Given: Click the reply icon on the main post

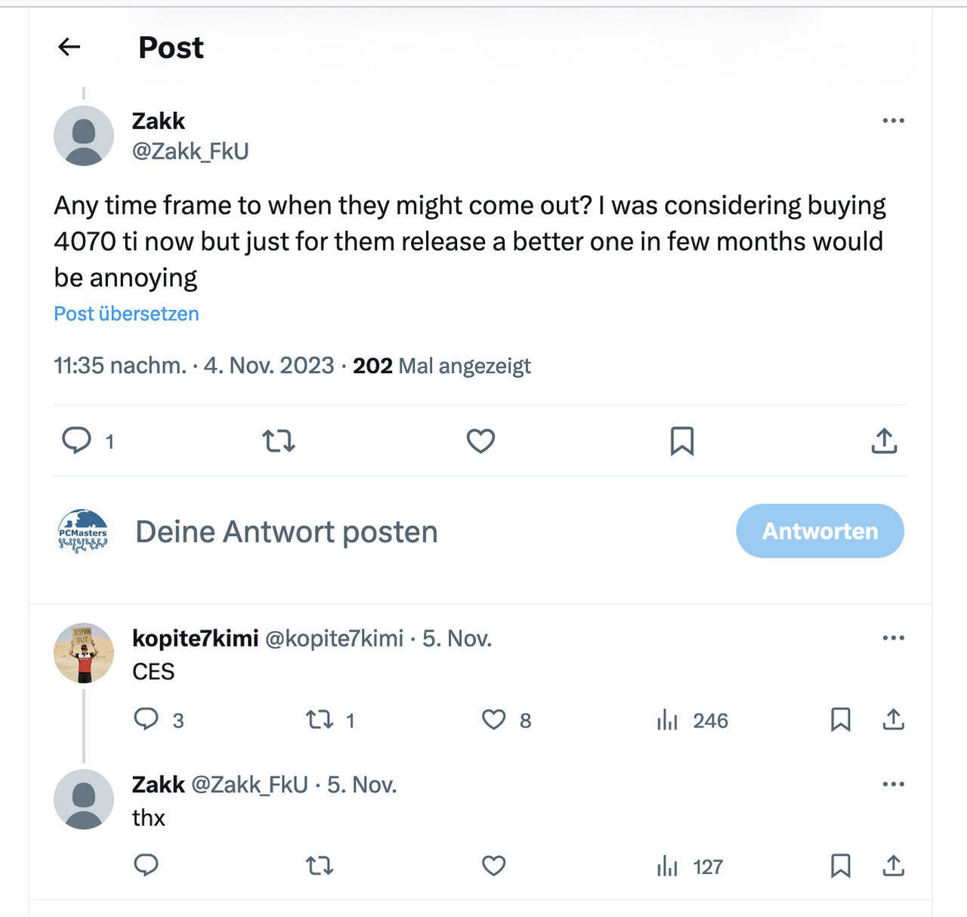Looking at the screenshot, I should point(76,440).
